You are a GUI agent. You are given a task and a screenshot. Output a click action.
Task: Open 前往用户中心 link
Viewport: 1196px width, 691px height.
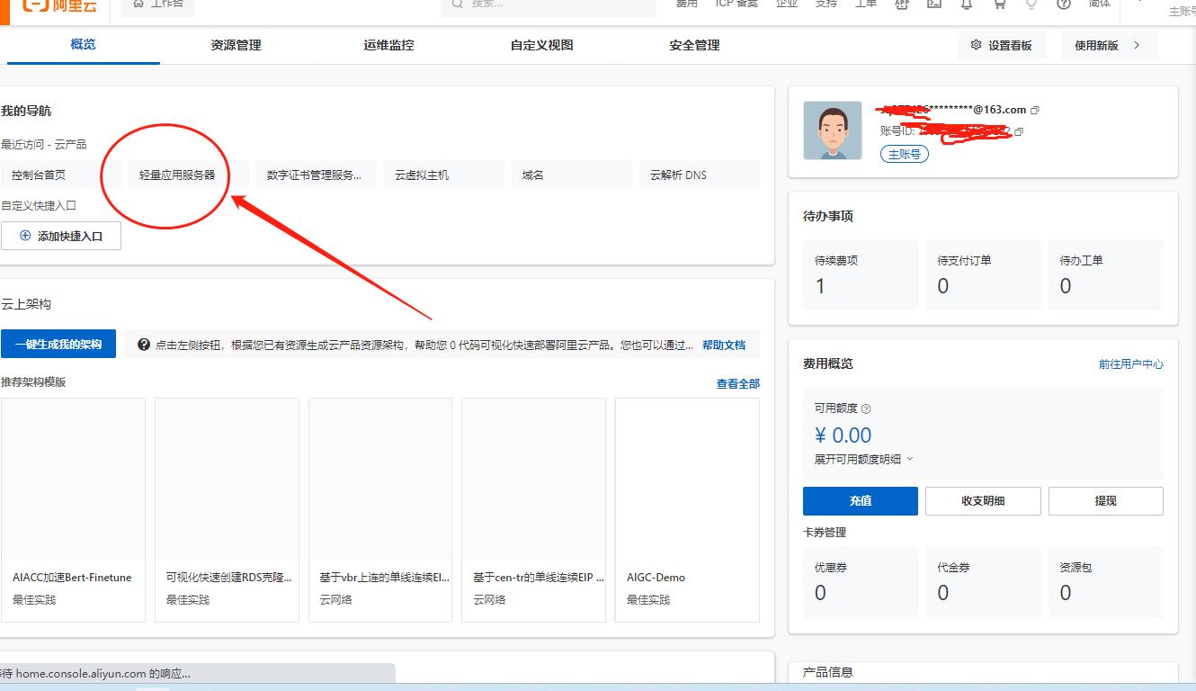coord(1132,363)
